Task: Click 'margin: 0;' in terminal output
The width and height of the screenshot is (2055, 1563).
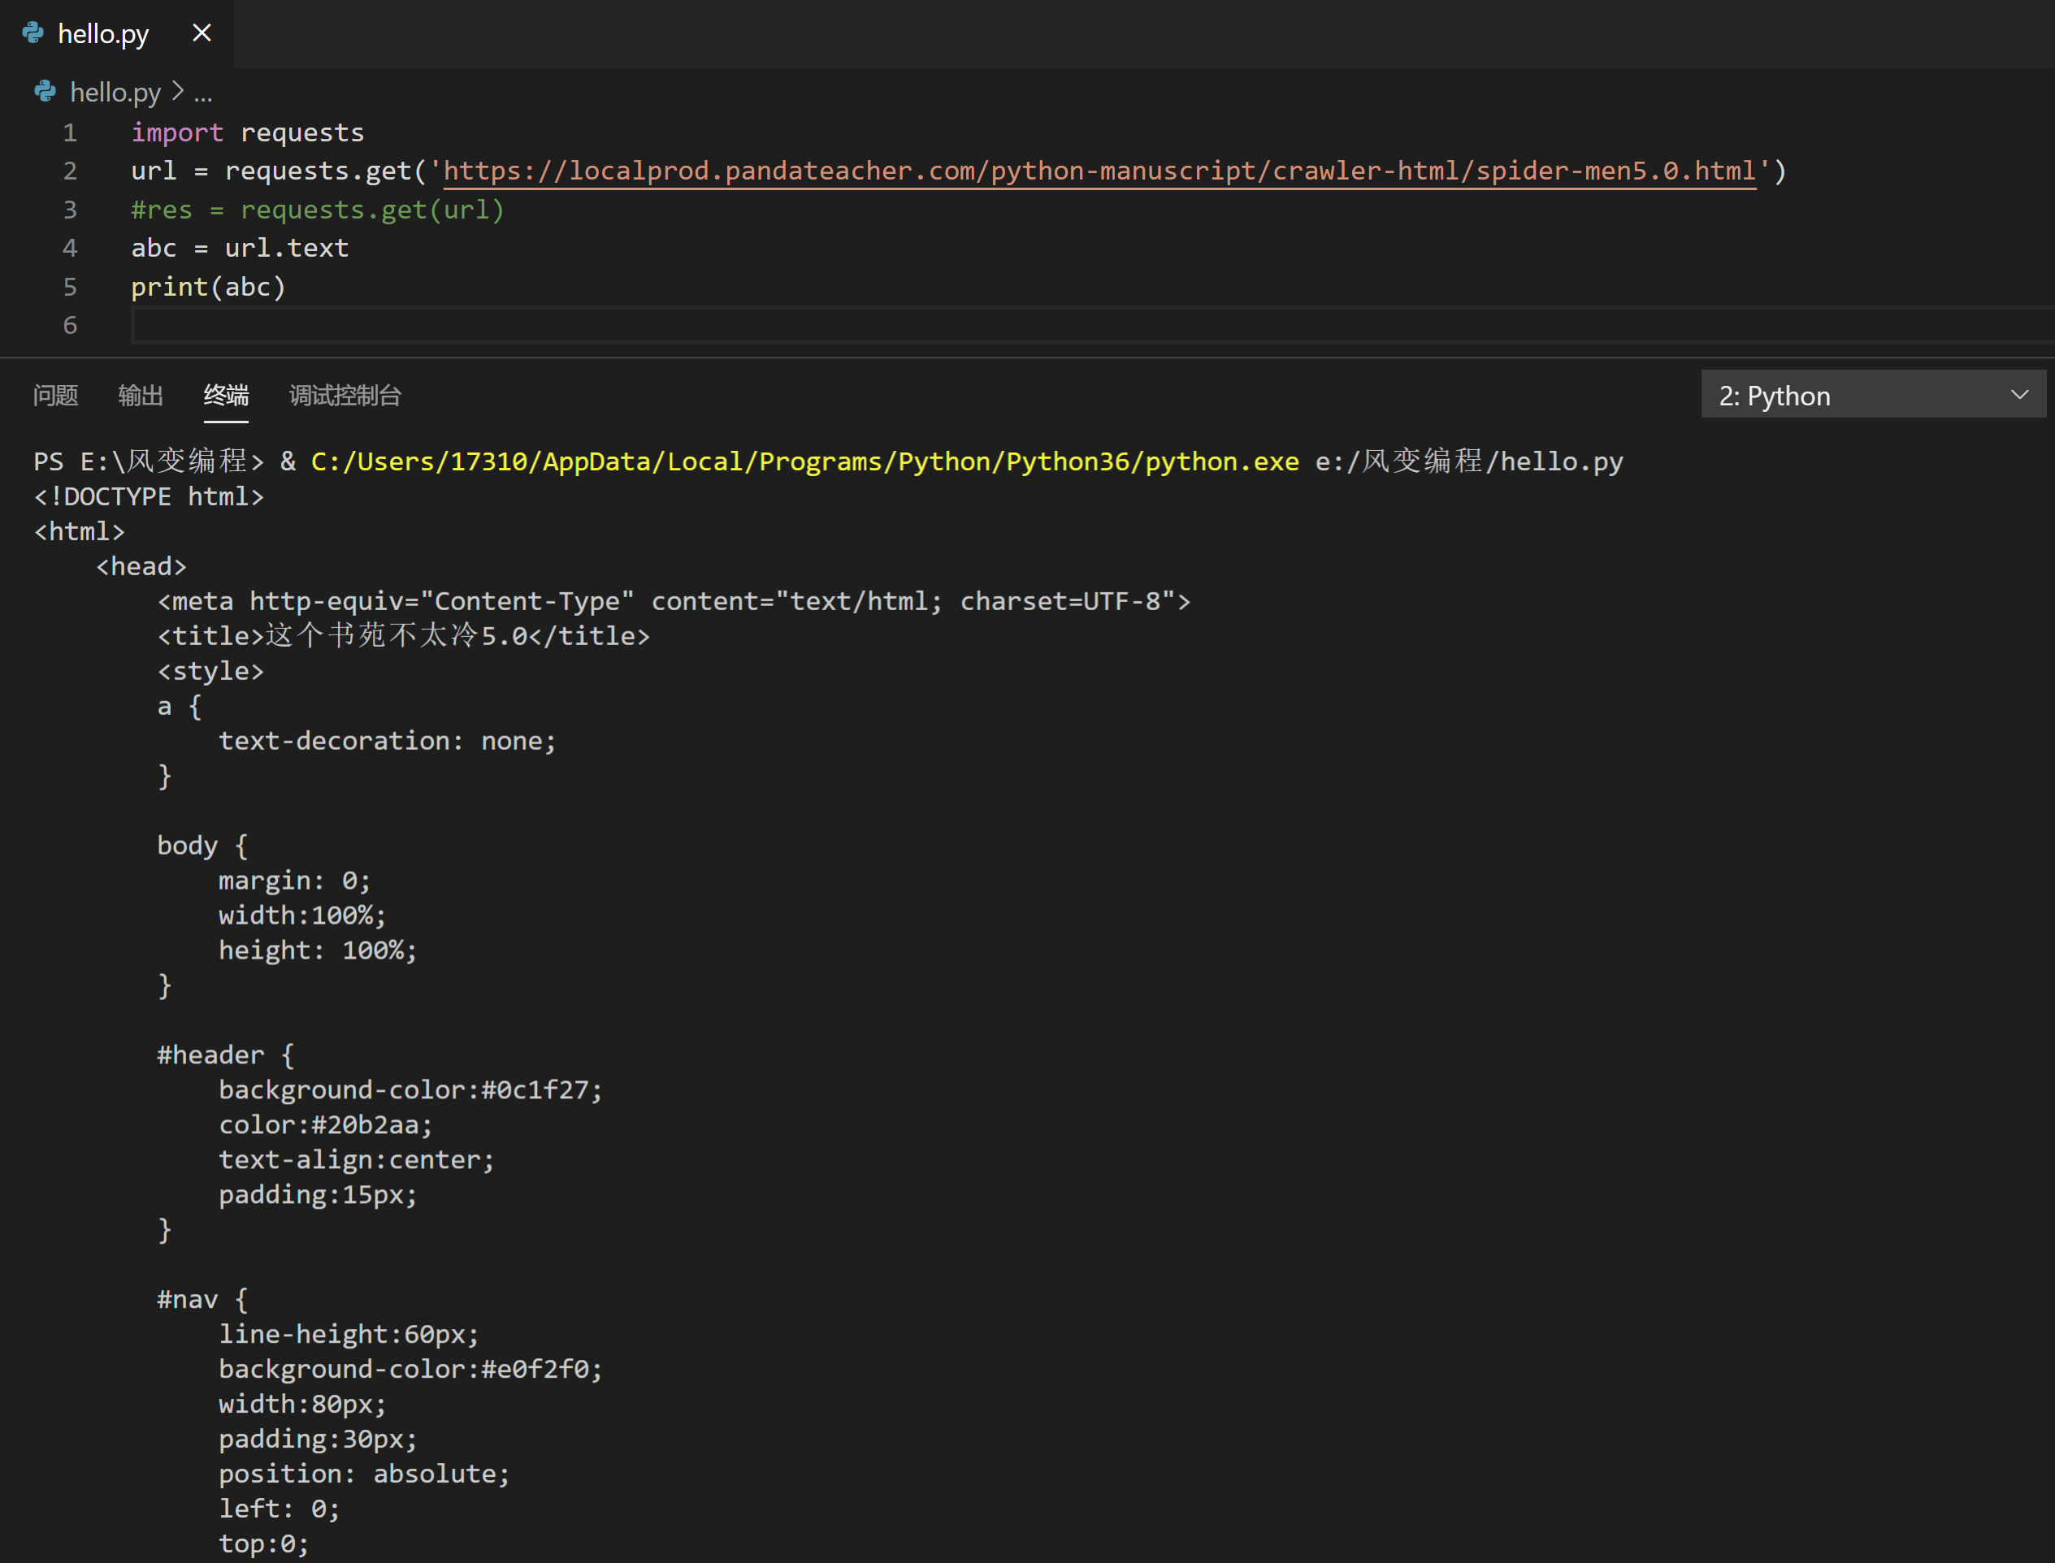Action: (295, 881)
